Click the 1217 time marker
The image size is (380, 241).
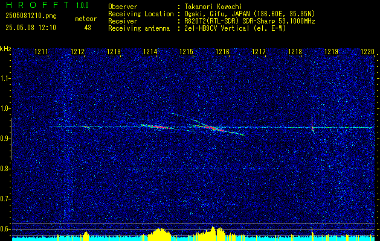tap(259, 51)
